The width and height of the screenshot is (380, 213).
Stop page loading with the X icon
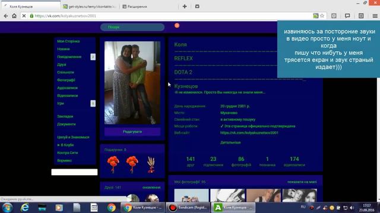pyautogui.click(x=24, y=16)
